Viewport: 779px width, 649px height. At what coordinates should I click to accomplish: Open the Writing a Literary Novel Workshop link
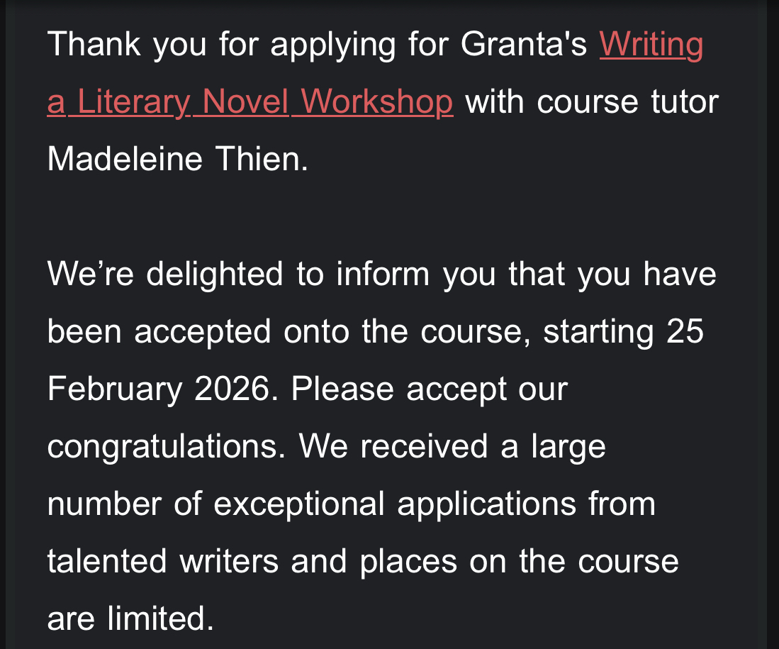coord(250,102)
